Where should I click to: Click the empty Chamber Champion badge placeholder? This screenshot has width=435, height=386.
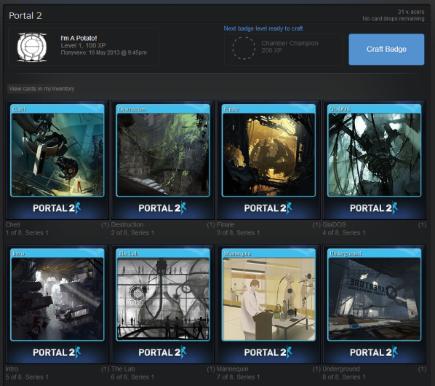244,48
